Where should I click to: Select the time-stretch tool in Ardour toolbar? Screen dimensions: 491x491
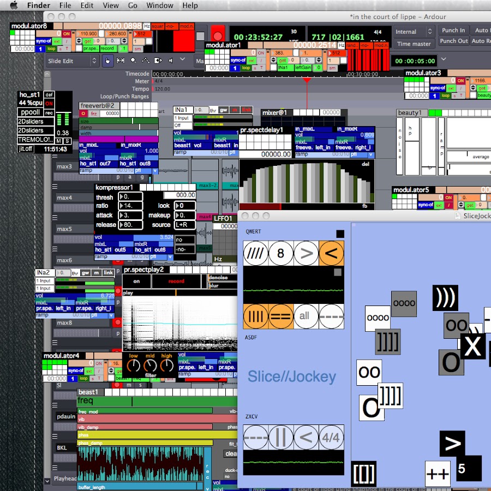pos(158,61)
